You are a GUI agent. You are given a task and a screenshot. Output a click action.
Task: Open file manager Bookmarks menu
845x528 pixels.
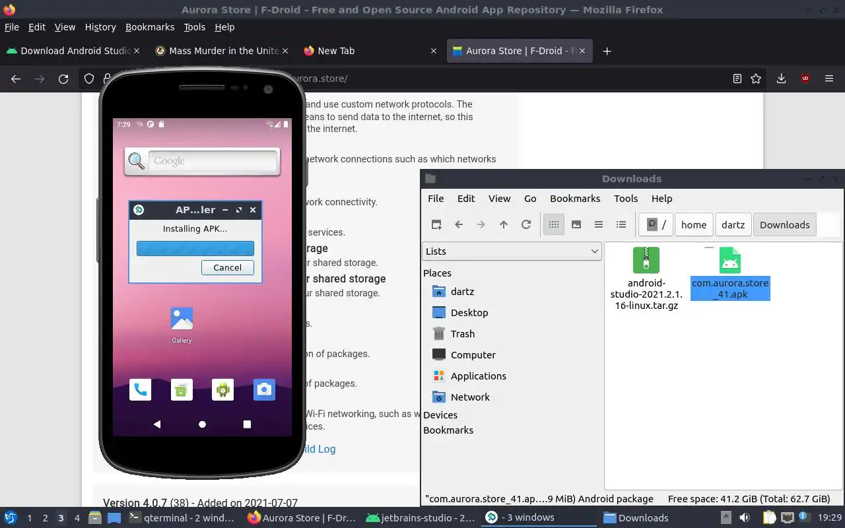click(x=575, y=198)
